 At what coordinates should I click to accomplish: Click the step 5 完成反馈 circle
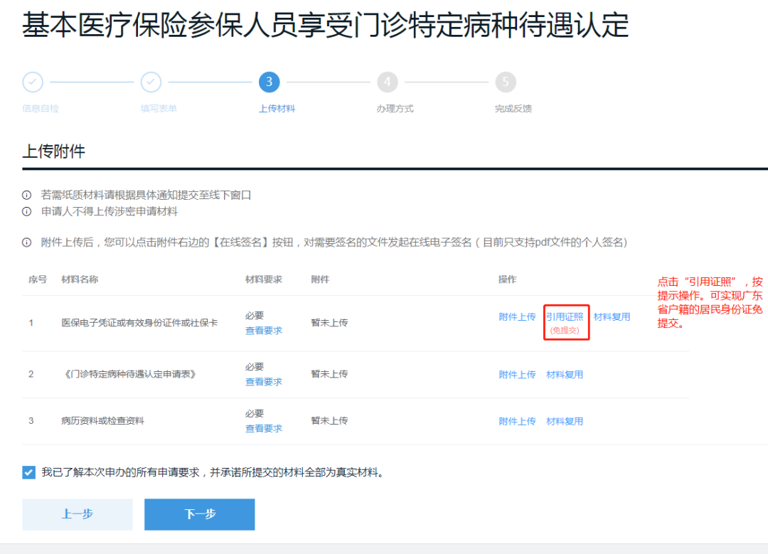tap(506, 82)
